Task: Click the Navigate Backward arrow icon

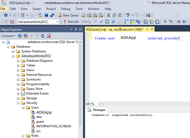Action: pyautogui.click(x=6, y=15)
